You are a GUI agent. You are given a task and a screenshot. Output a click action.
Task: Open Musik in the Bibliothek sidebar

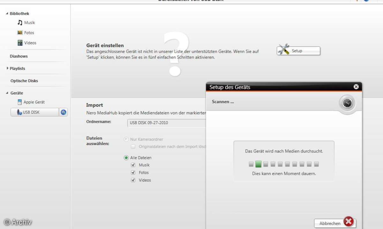(26, 23)
